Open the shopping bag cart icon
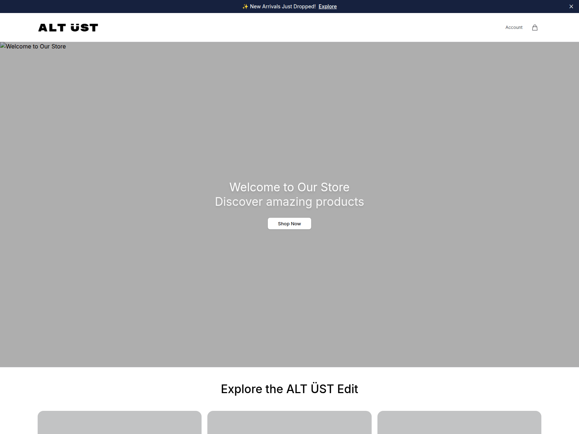Screen dimensions: 579x434 coord(535,27)
